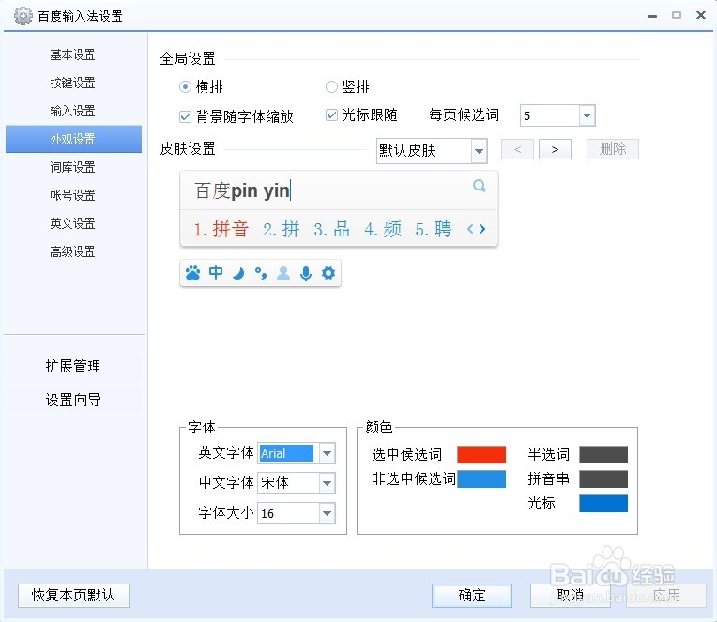This screenshot has width=717, height=622.
Task: Click the 恢复本页默认 button
Action: pos(73,596)
